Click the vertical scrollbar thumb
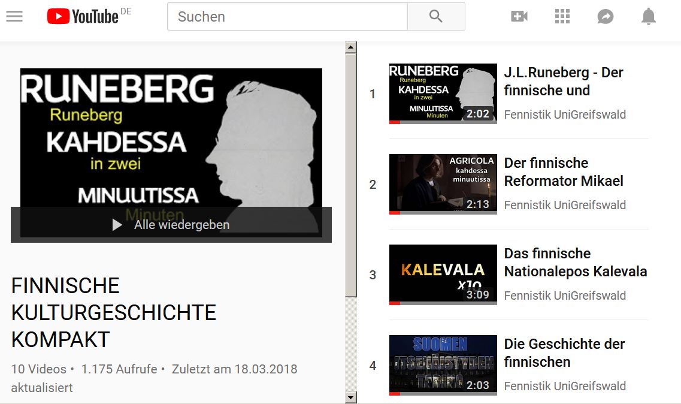The height and width of the screenshot is (404, 681). [x=351, y=175]
